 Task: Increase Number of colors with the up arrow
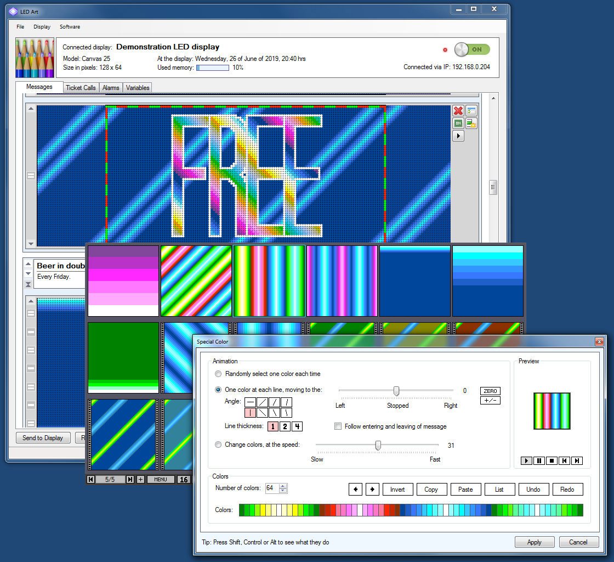point(283,486)
